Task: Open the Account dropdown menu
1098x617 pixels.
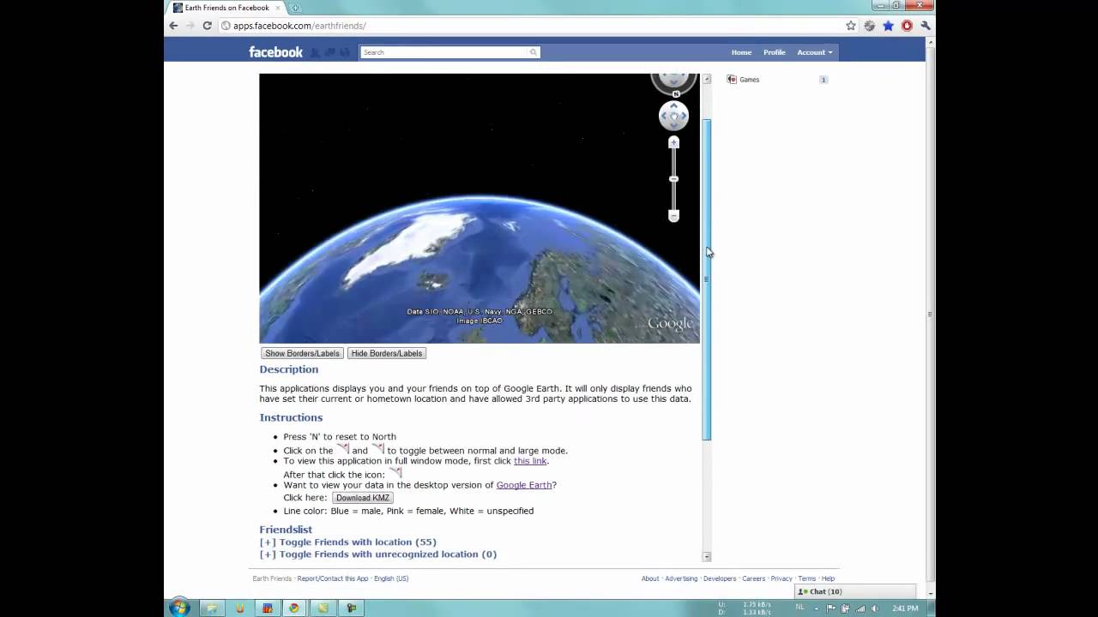Action: coord(814,52)
